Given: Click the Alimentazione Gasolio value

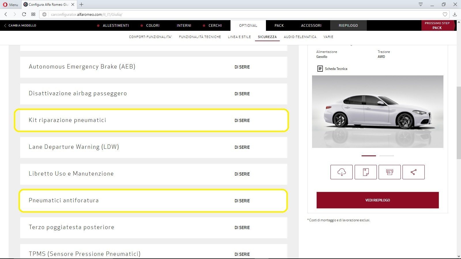Looking at the screenshot, I should 322,57.
